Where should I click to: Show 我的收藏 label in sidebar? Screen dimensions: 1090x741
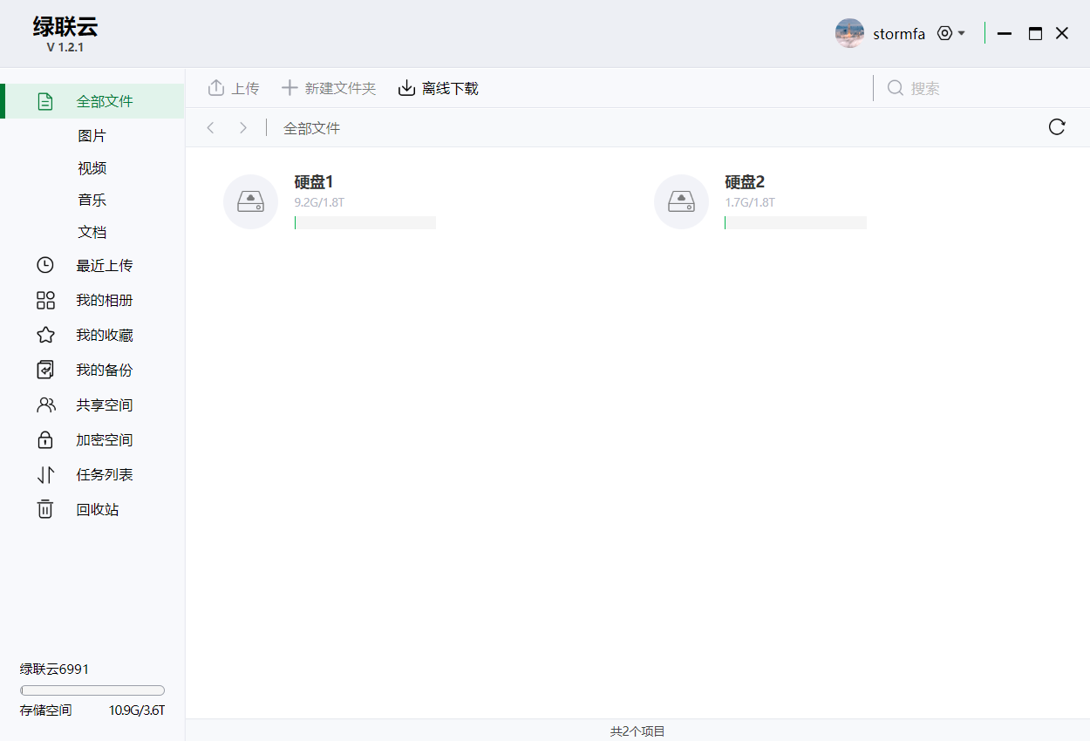point(105,336)
